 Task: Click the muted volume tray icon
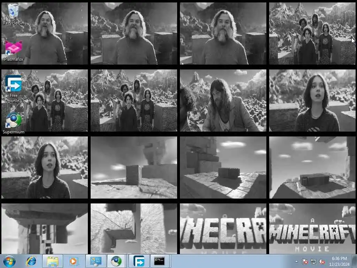point(322,262)
